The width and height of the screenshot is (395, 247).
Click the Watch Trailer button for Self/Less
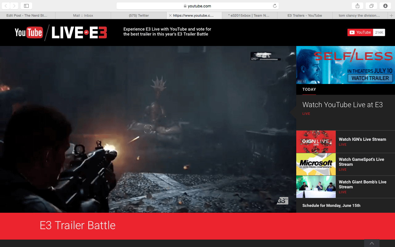click(x=370, y=78)
